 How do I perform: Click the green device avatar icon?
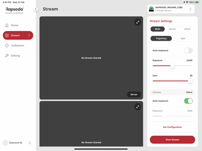point(151,9)
